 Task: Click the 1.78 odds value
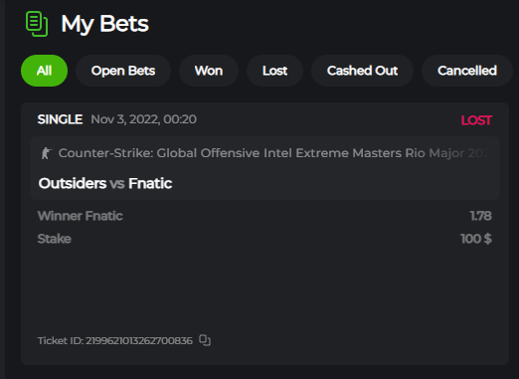point(481,216)
